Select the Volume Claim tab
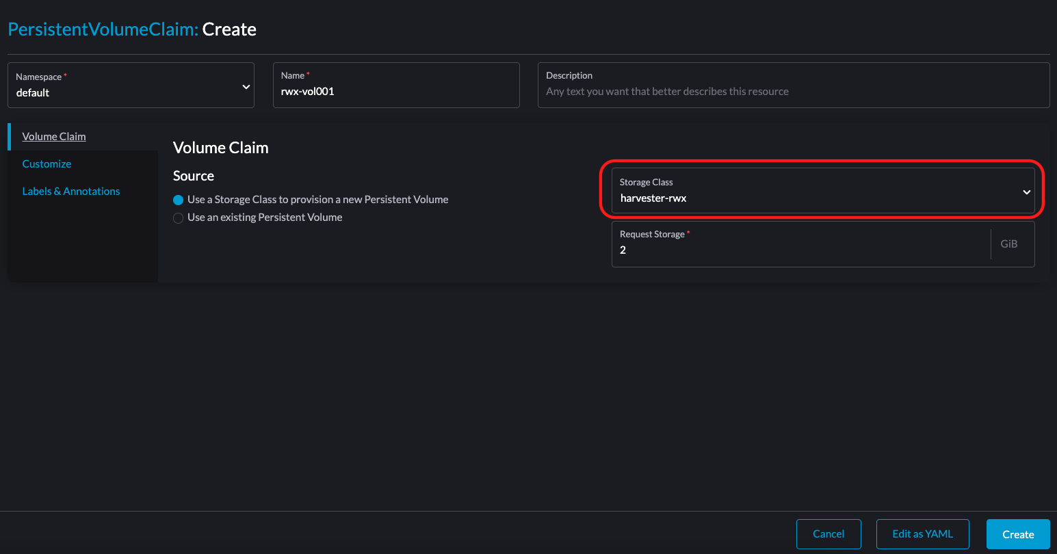The width and height of the screenshot is (1057, 554). point(53,136)
